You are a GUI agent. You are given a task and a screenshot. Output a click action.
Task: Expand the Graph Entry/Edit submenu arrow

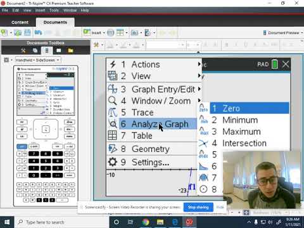coord(199,89)
